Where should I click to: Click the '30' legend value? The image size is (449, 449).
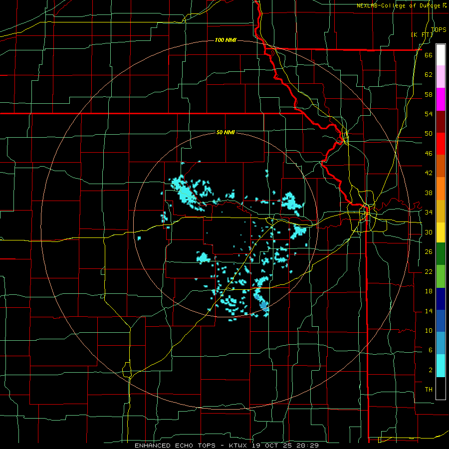coord(429,232)
